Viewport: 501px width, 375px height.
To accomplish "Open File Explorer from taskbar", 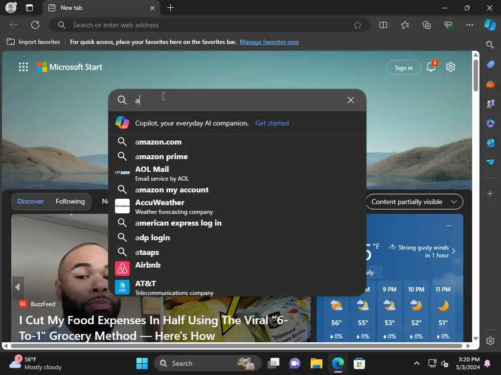I will pos(317,363).
